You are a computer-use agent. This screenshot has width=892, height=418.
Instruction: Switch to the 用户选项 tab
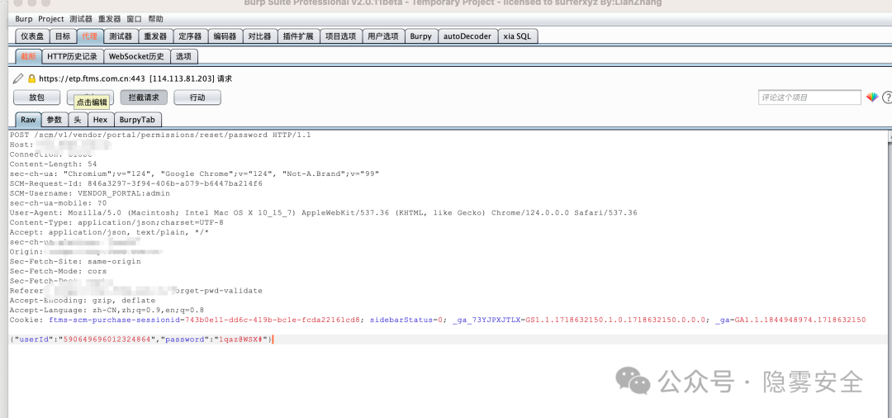coord(383,36)
